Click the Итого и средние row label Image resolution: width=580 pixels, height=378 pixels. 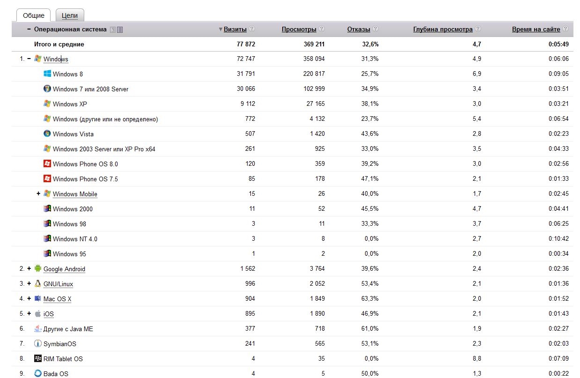pyautogui.click(x=59, y=44)
